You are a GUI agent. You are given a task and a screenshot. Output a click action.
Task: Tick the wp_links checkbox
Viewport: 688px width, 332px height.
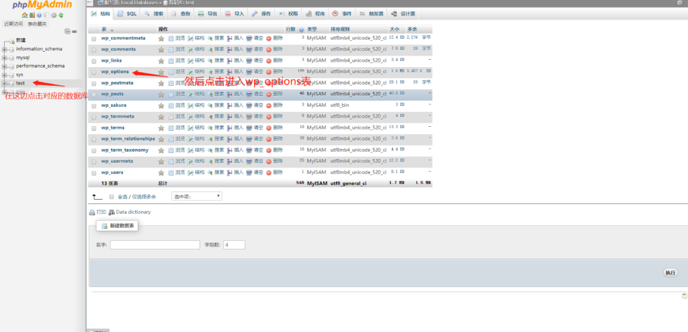click(93, 61)
